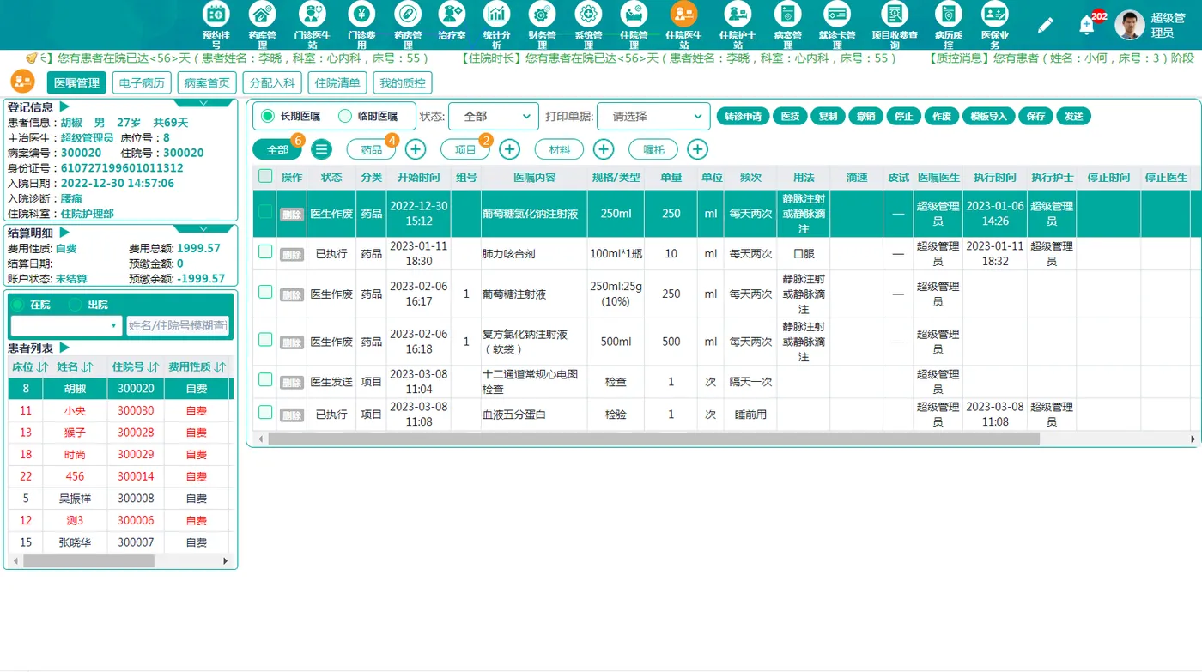Select patient row 小央 300030
This screenshot has height=672, width=1202.
118,411
